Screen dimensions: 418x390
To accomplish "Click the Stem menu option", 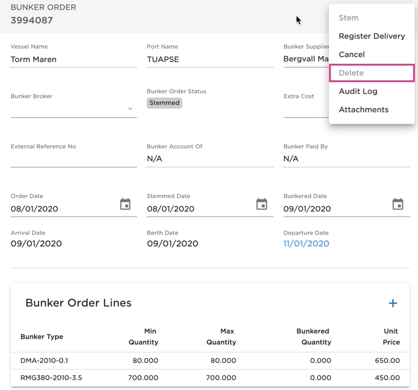I will click(x=349, y=18).
